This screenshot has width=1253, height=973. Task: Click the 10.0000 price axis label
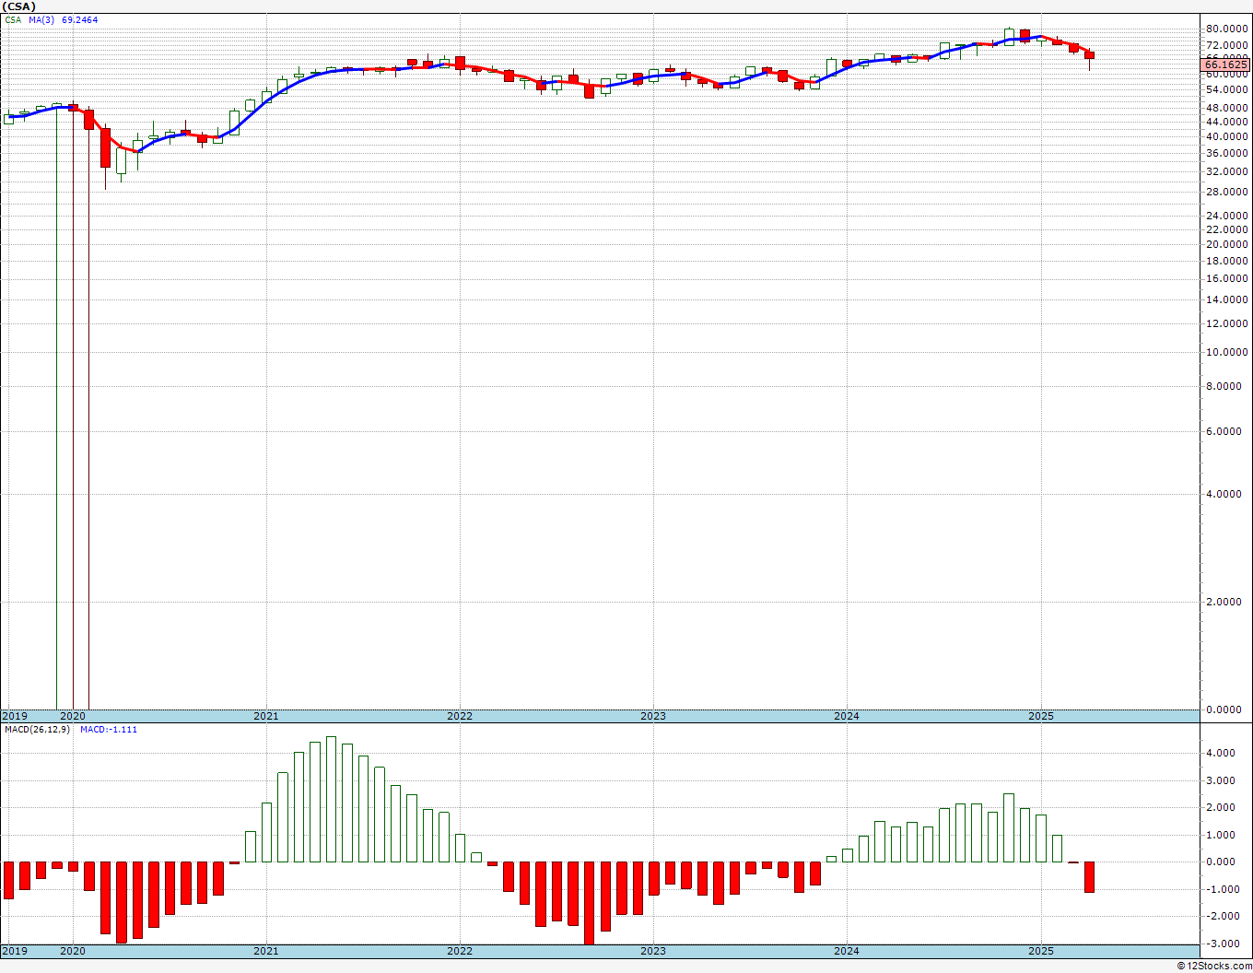[1227, 352]
